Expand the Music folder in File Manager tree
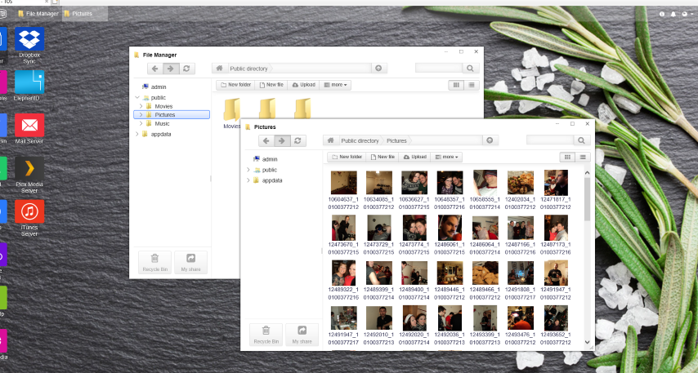 pyautogui.click(x=141, y=123)
